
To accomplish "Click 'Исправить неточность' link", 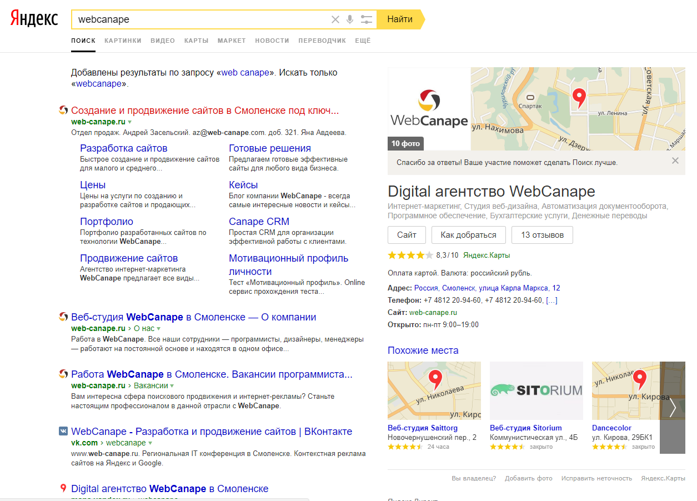I will pos(596,478).
